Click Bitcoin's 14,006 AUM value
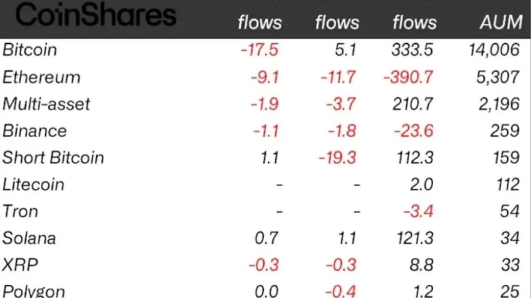The width and height of the screenshot is (531, 298). [494, 50]
